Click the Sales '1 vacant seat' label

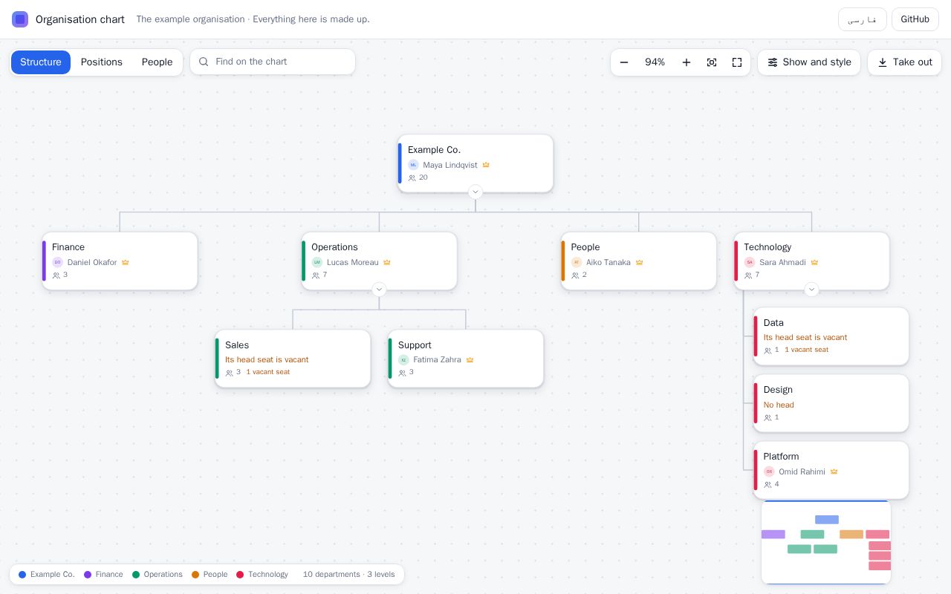point(268,372)
